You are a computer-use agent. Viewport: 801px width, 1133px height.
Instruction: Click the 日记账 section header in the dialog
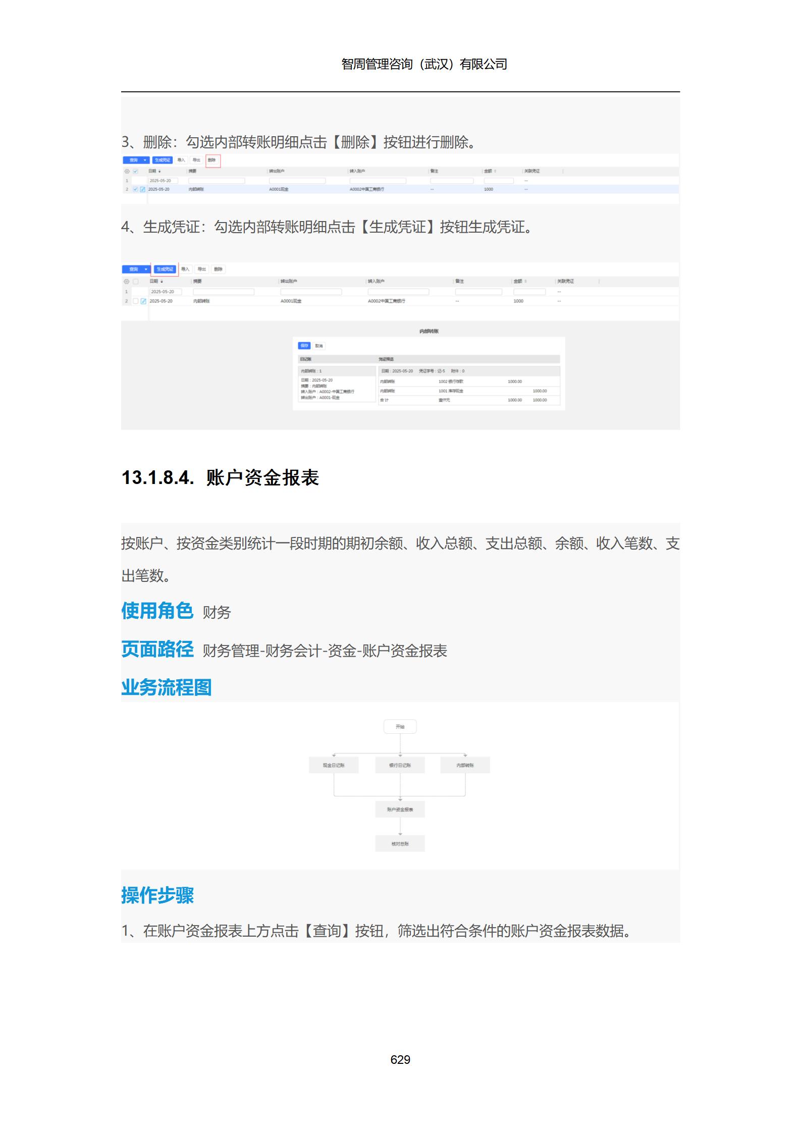point(306,359)
